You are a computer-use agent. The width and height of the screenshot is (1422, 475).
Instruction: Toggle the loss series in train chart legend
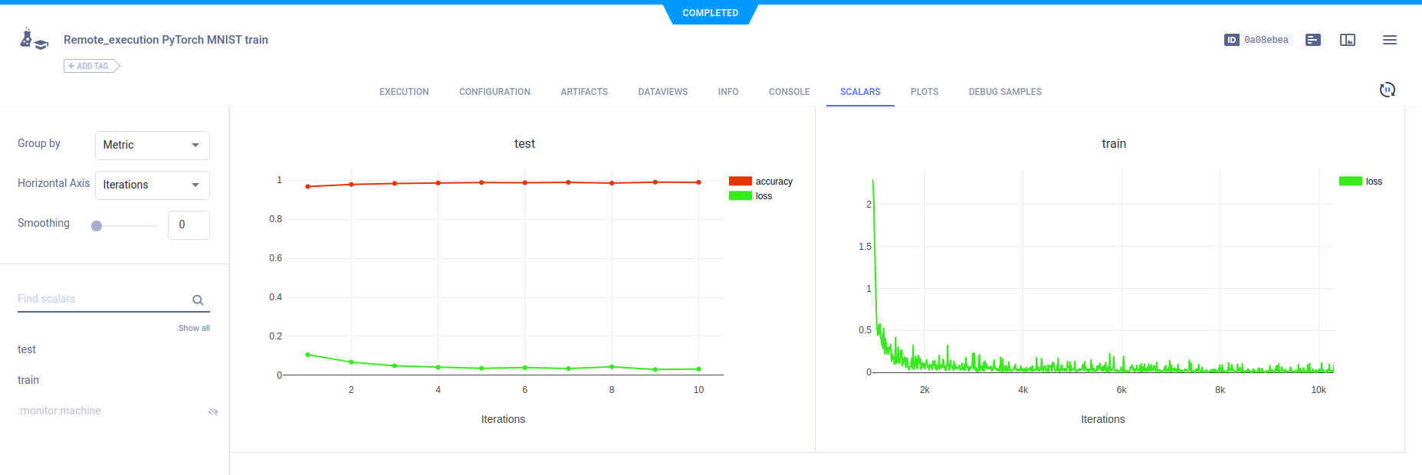pos(1373,182)
